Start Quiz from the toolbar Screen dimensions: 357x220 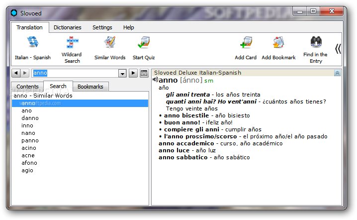pos(144,48)
